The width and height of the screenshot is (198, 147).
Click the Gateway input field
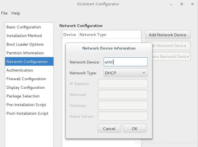123,105
